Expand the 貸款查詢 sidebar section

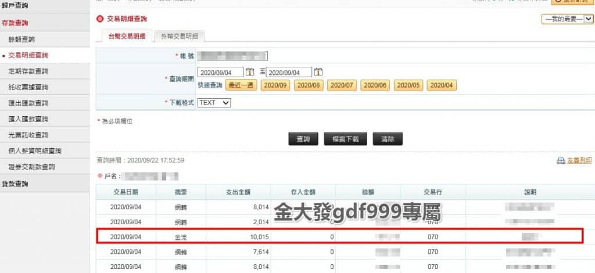pos(15,184)
